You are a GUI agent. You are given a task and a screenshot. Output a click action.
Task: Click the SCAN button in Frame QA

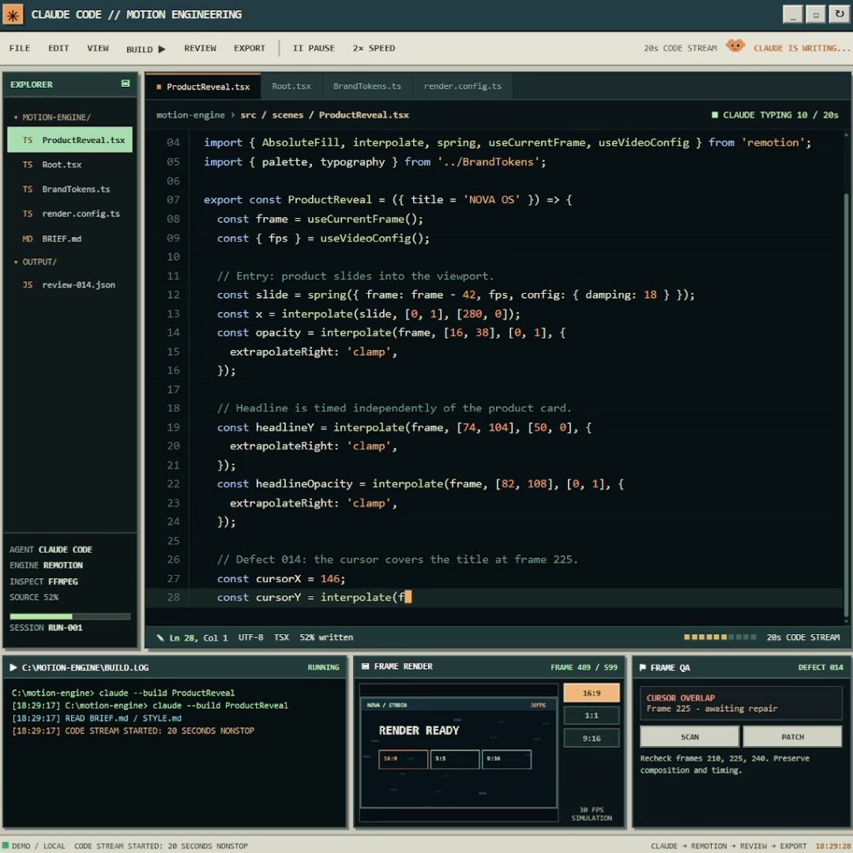click(690, 737)
